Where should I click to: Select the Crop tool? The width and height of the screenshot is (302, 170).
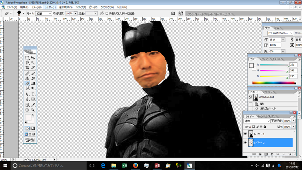pyautogui.click(x=27, y=68)
